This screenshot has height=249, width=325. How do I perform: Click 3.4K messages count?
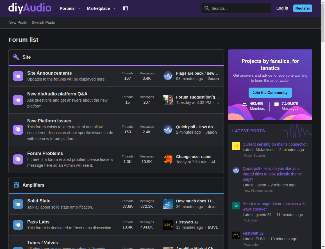click(147, 78)
